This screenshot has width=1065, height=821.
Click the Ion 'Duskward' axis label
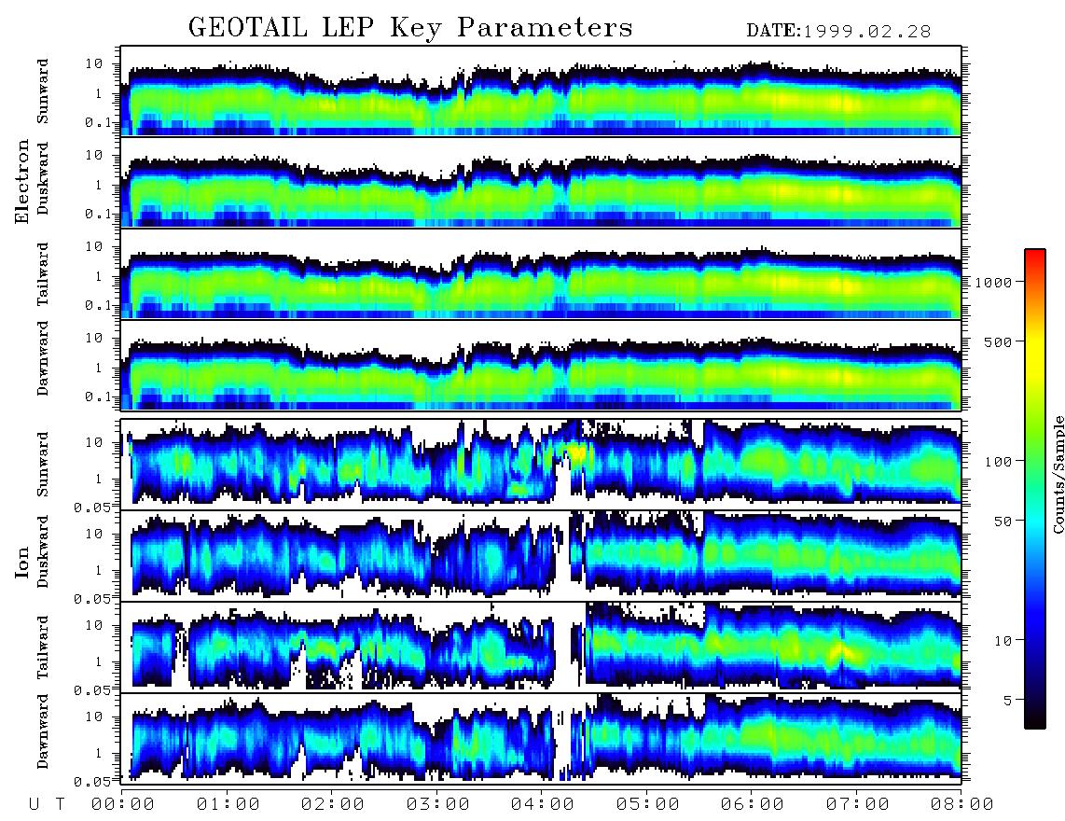point(43,551)
